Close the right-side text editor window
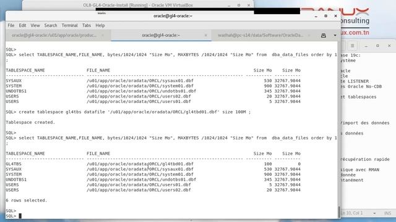396x222 pixels. [389, 46]
